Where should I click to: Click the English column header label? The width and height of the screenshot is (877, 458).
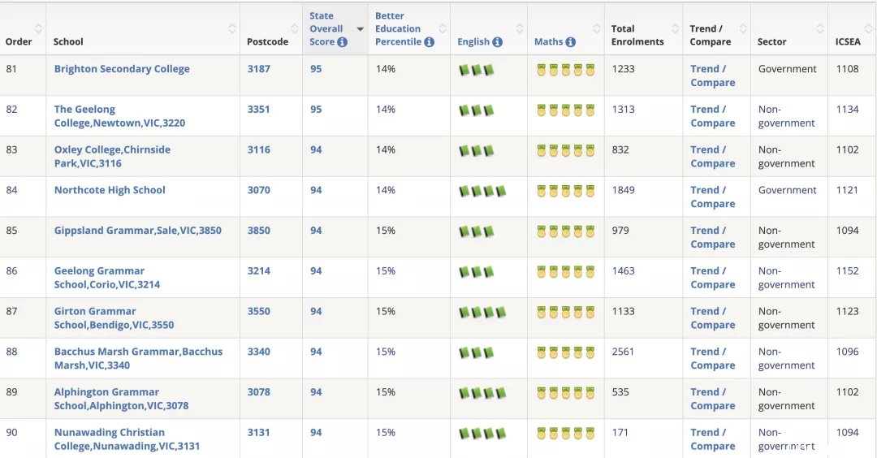pos(473,42)
